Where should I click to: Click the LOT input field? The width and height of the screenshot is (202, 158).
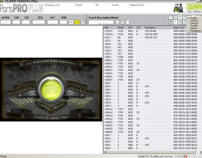53,22
